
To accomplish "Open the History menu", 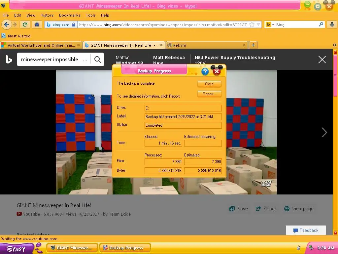I will [47, 15].
